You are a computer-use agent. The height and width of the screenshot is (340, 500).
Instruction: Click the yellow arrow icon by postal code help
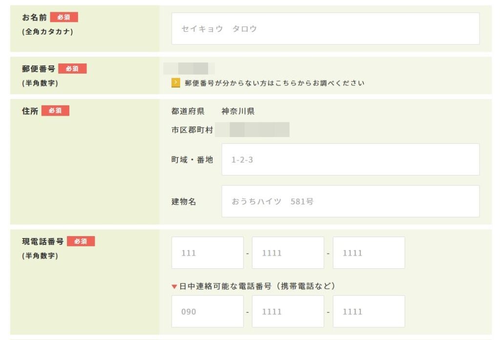(x=176, y=83)
